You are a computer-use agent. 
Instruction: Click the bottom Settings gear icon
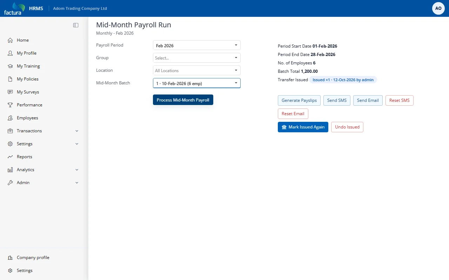point(10,271)
